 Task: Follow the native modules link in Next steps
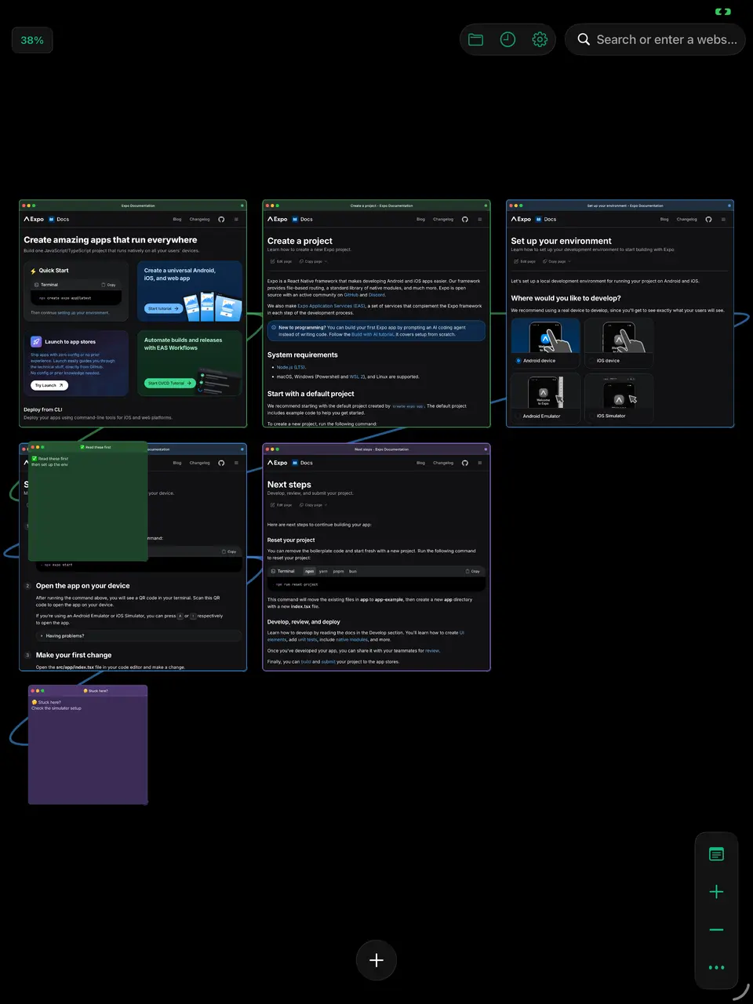point(352,639)
